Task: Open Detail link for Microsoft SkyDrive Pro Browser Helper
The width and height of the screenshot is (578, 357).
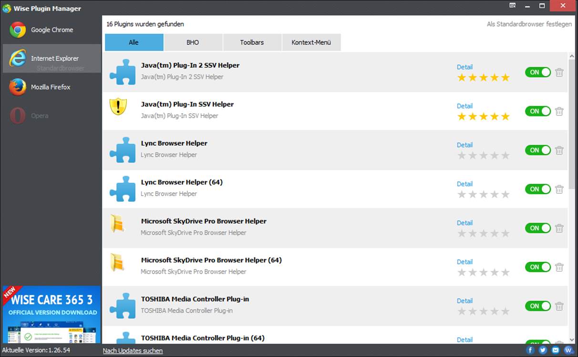Action: (464, 223)
